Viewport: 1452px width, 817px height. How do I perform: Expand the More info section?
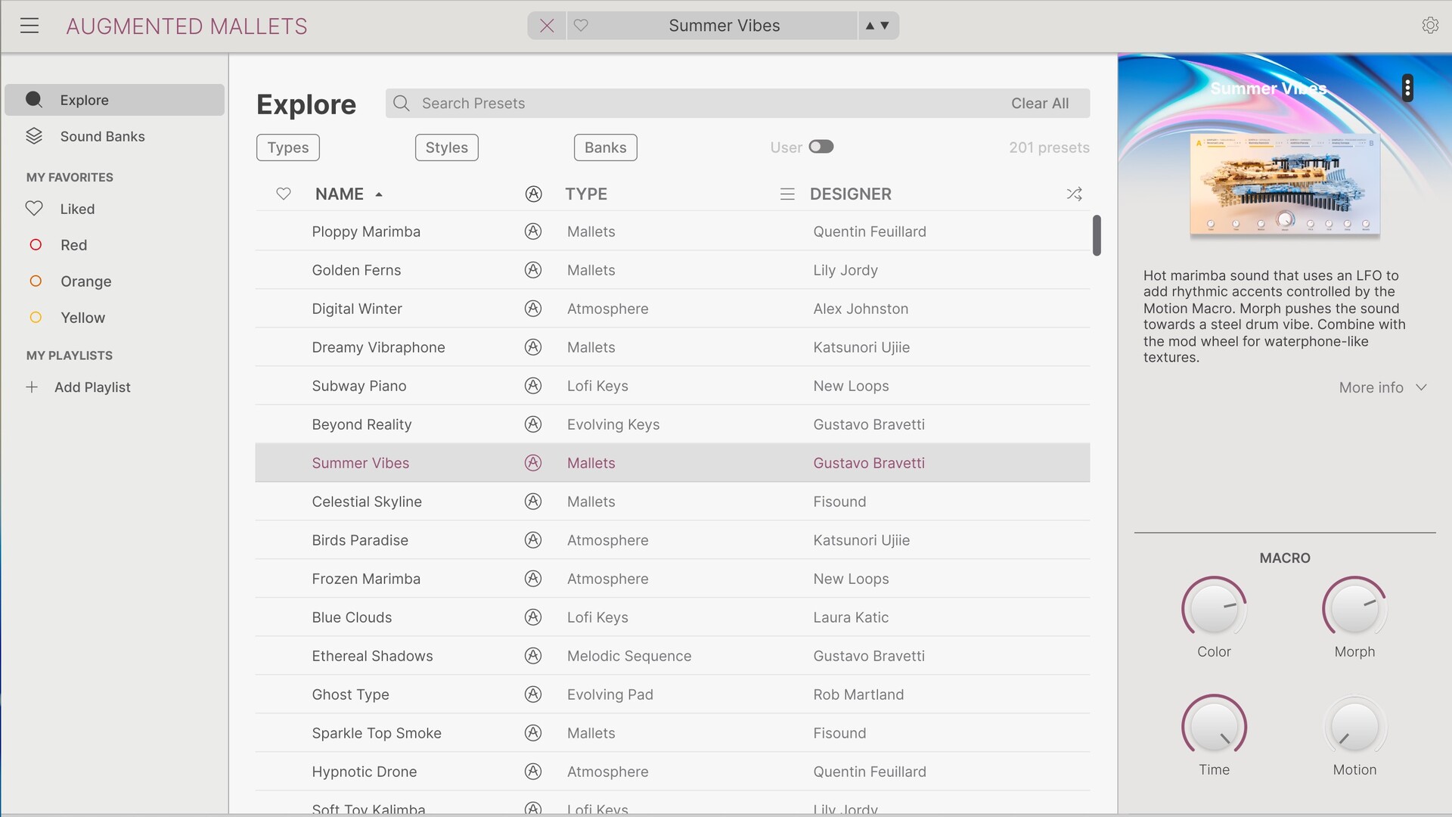click(1382, 387)
